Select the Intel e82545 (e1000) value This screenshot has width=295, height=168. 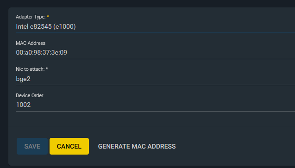(x=46, y=26)
